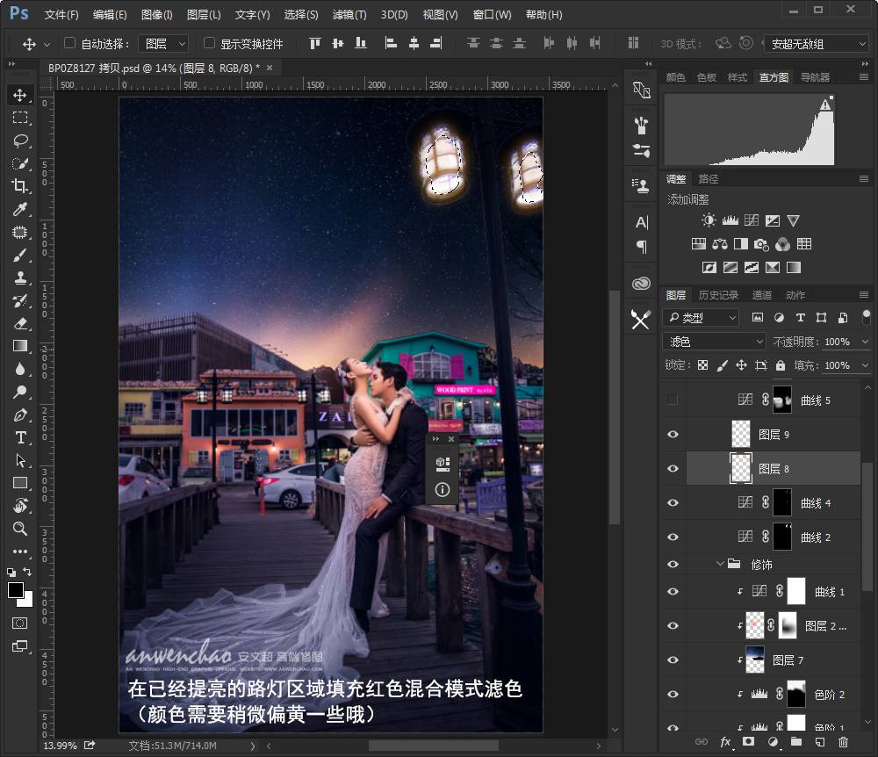Close the BP0Z8127 拷贝.psd document tab
Screen dimensions: 878x757
point(270,68)
